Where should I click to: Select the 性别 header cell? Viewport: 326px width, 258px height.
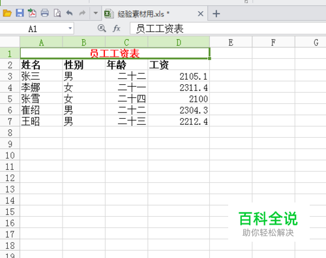[x=84, y=65]
